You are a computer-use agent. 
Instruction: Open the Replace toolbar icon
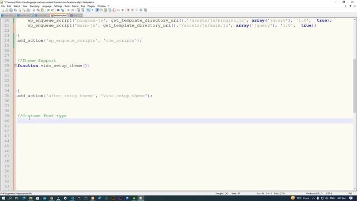point(62,10)
